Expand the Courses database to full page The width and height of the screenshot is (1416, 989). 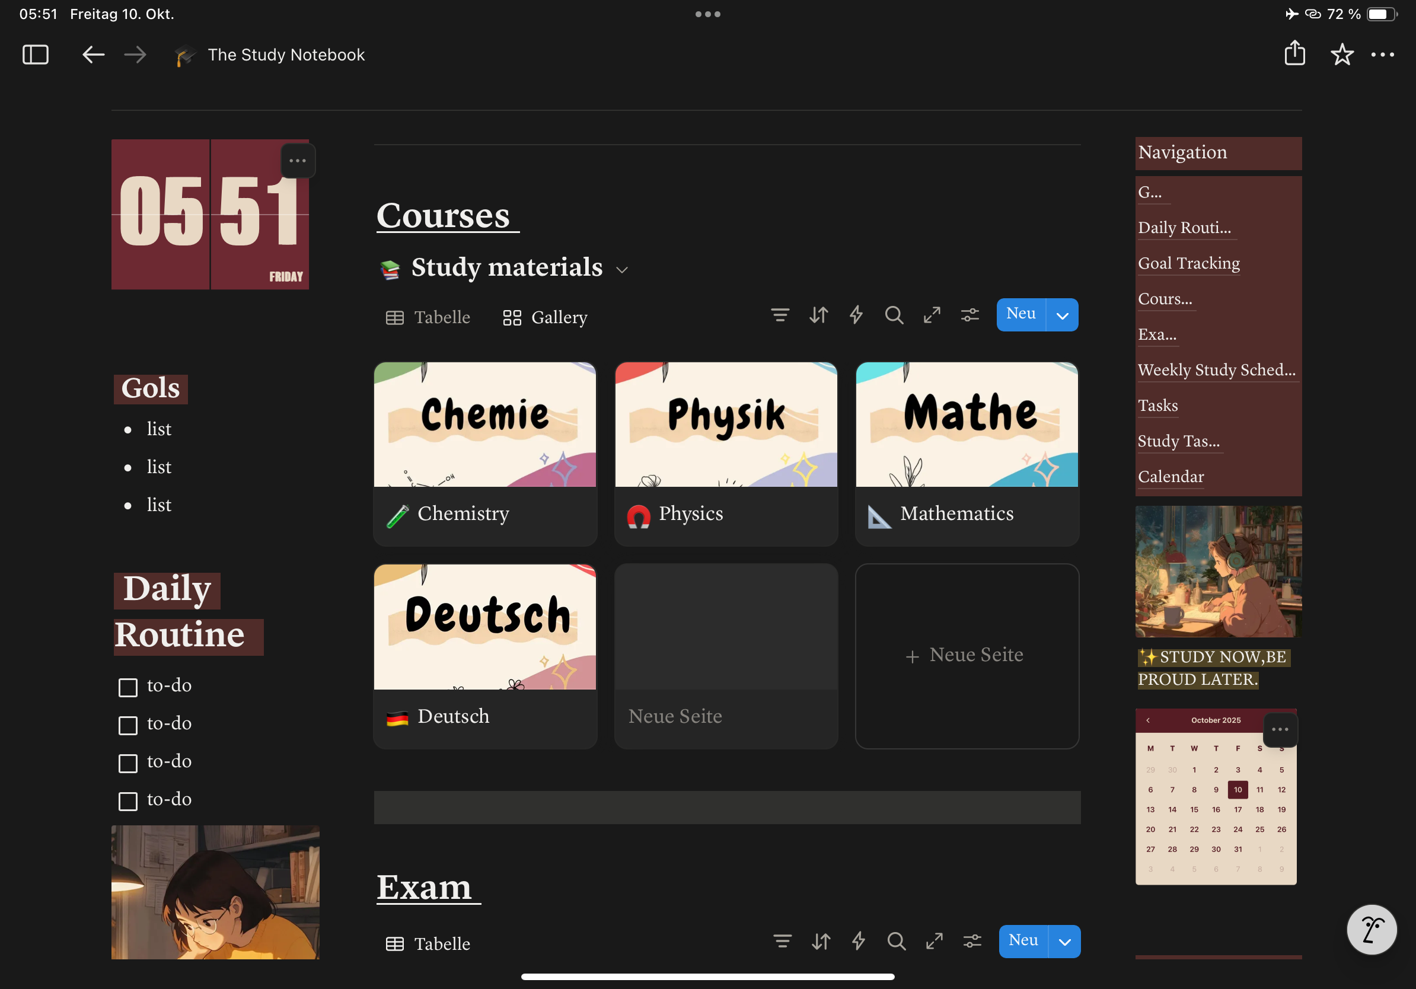pyautogui.click(x=932, y=314)
